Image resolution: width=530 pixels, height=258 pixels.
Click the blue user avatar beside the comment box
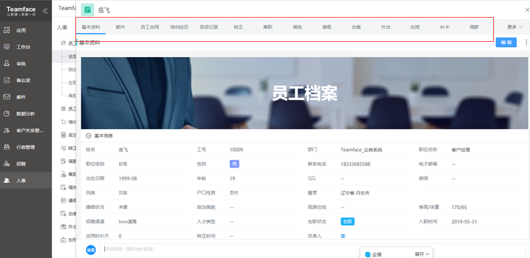point(90,250)
